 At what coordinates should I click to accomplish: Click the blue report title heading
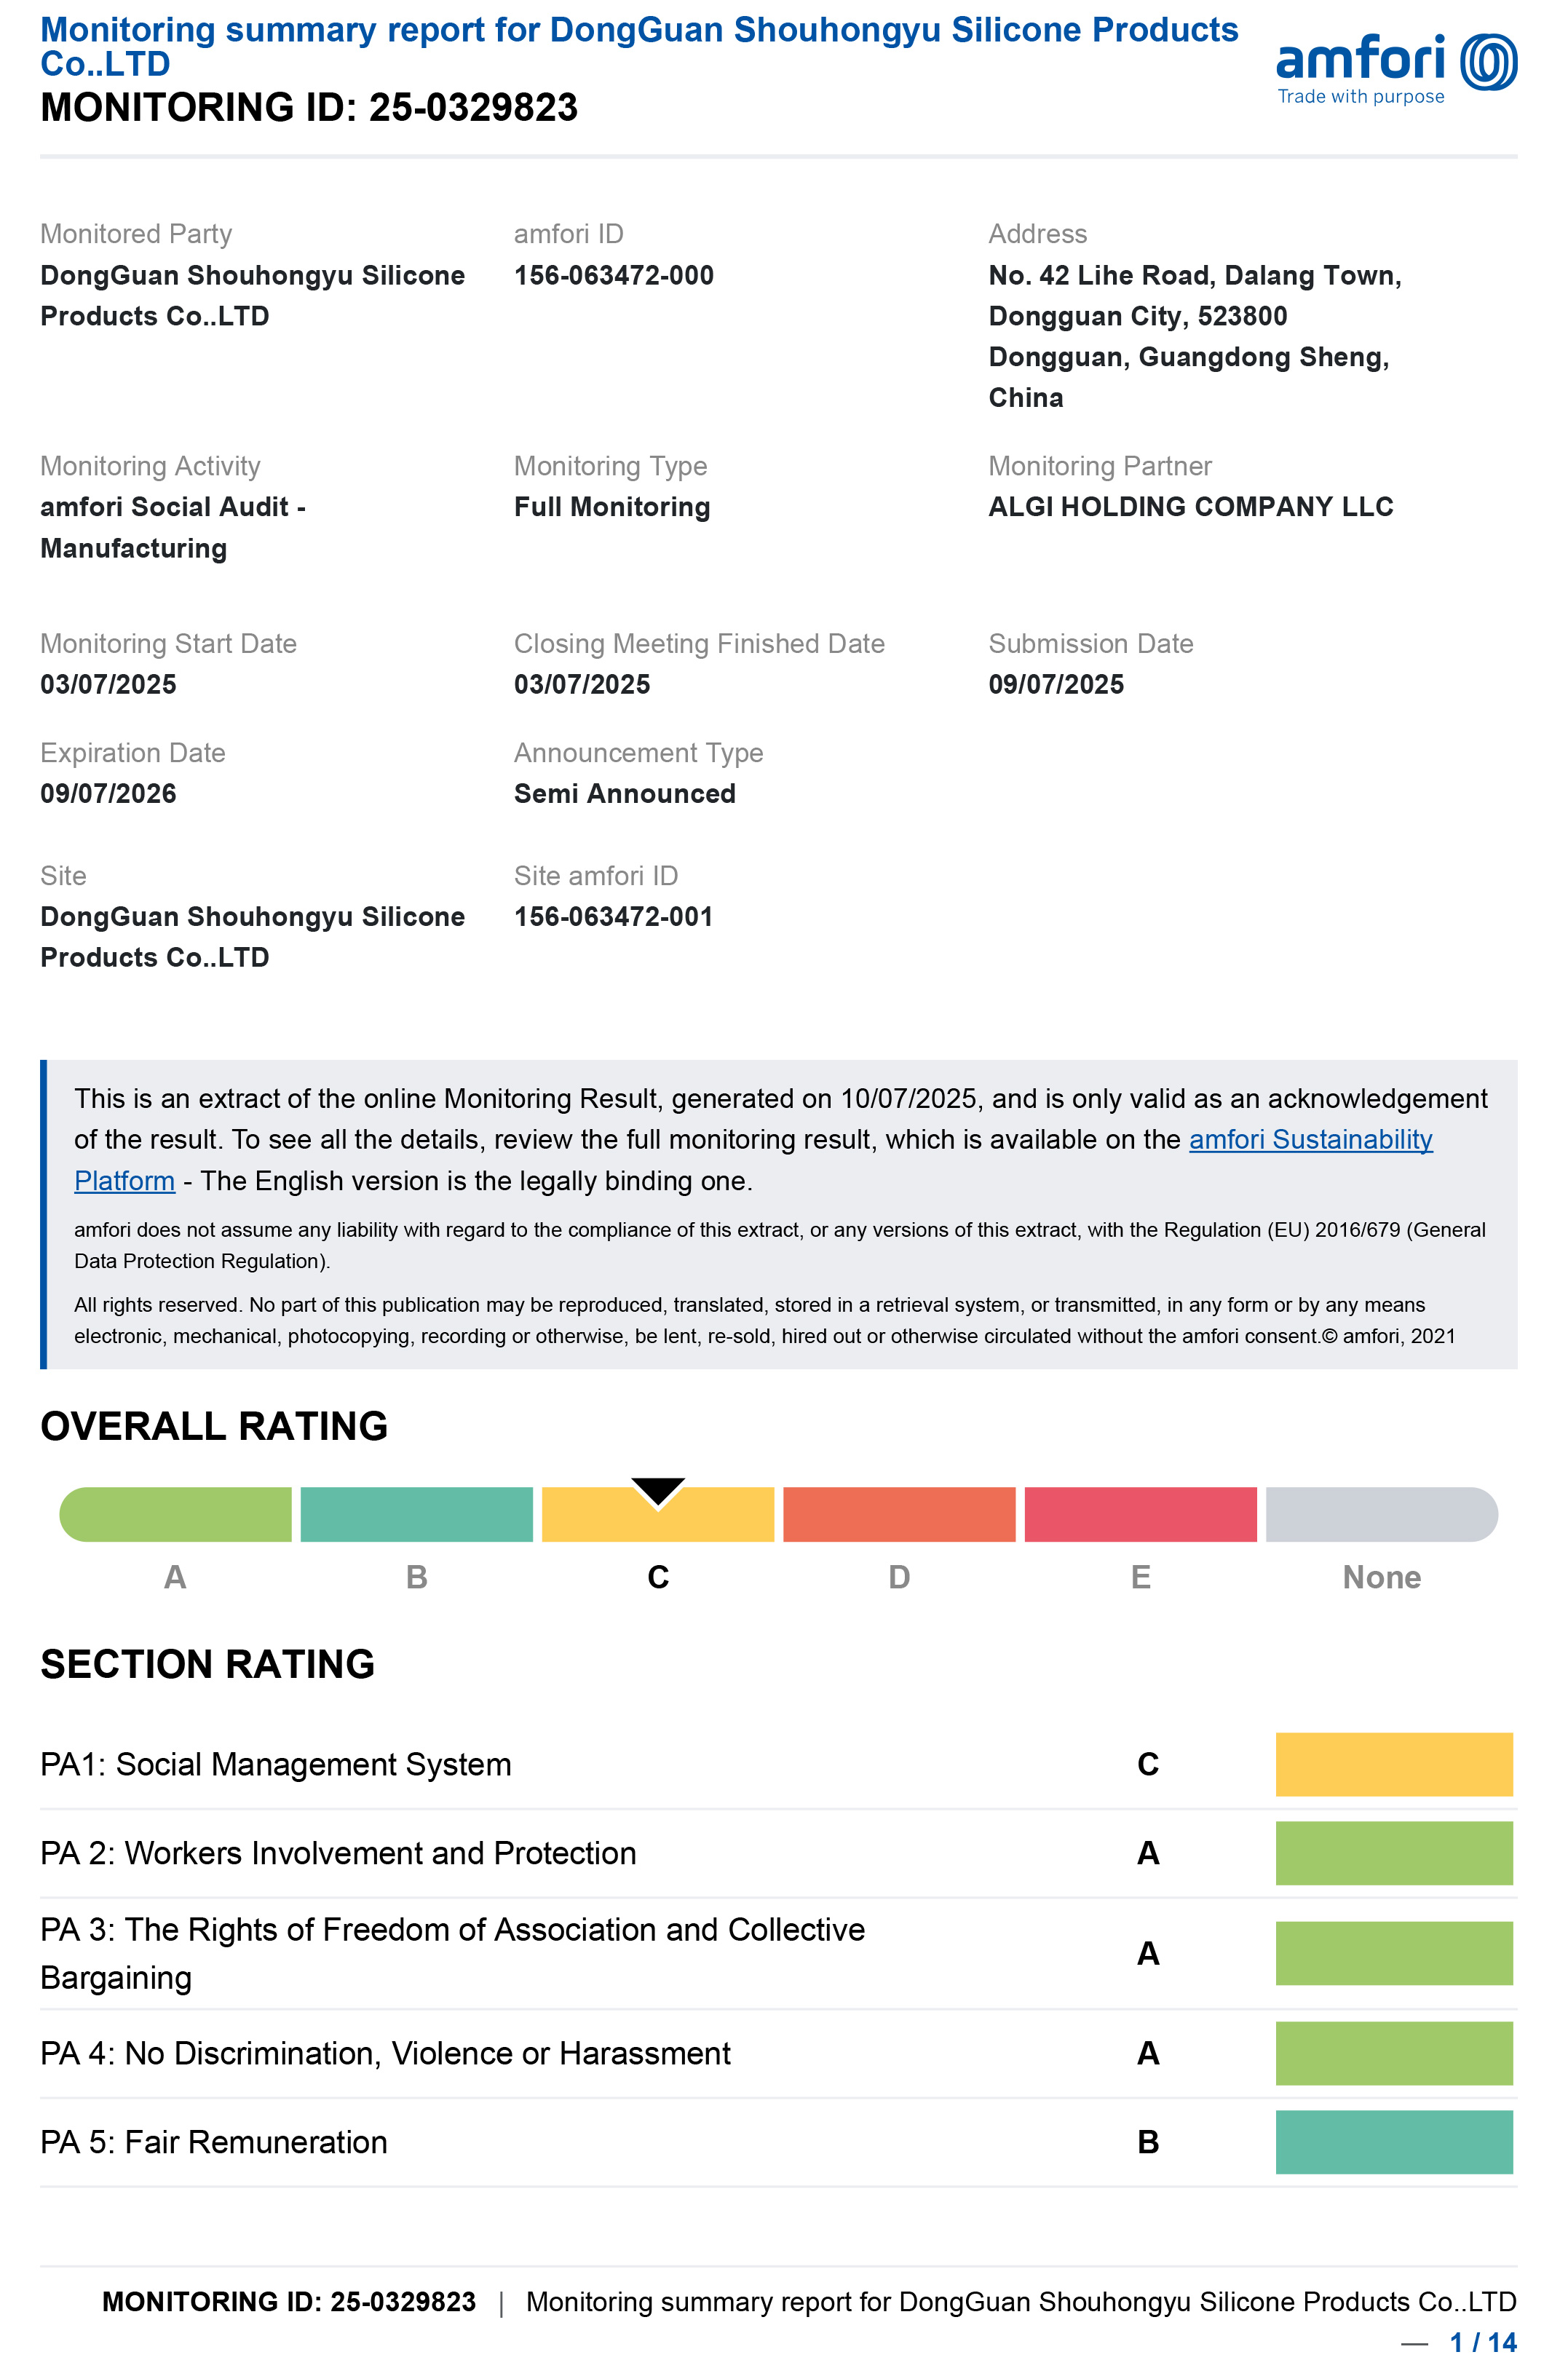point(639,46)
